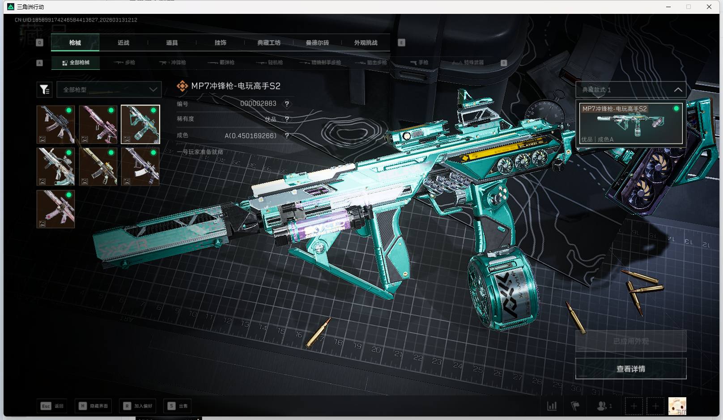Image resolution: width=723 pixels, height=420 pixels.
Task: Click the flag icon in bottom bar
Action: (x=575, y=406)
